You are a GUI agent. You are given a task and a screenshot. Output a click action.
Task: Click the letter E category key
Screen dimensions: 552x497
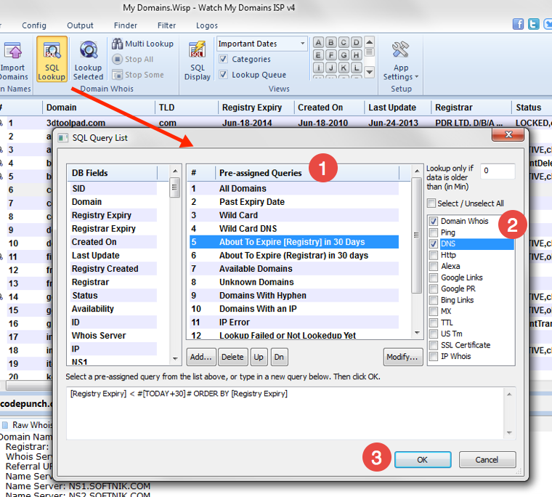tap(318, 55)
